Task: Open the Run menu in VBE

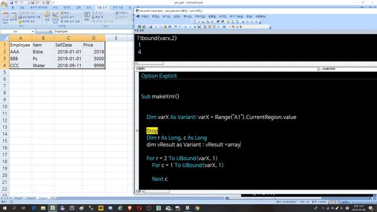Action: click(x=212, y=16)
